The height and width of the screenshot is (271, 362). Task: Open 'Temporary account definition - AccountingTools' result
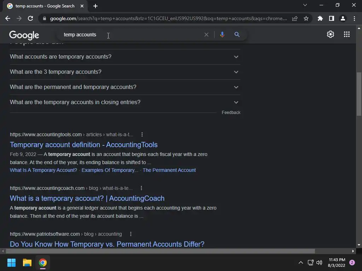83,145
